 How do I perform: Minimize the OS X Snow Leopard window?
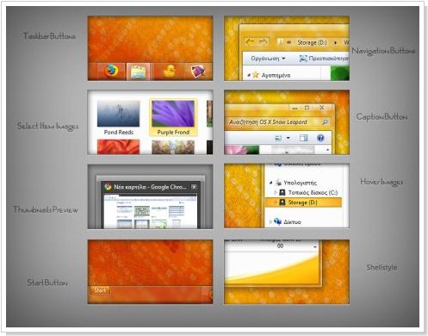pyautogui.click(x=295, y=108)
